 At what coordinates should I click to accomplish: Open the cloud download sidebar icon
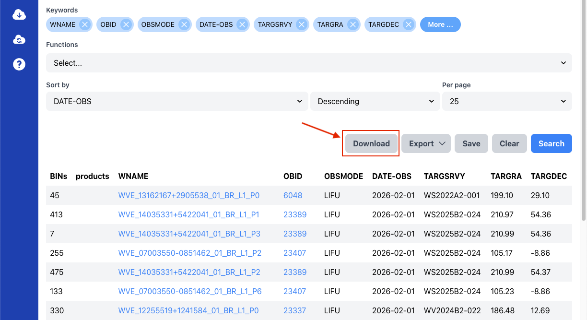(19, 15)
